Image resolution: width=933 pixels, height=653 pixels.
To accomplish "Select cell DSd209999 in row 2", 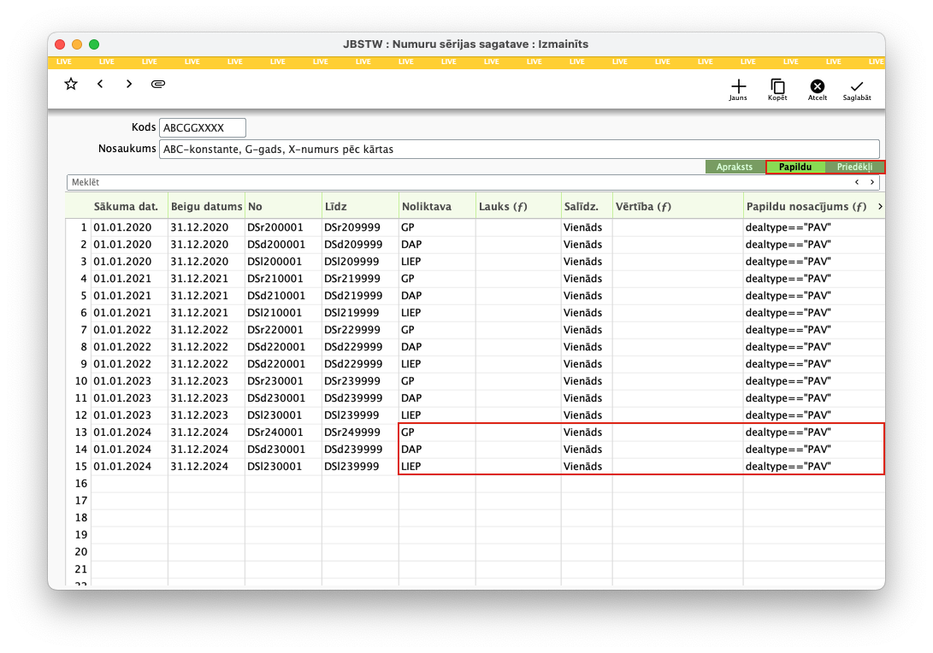I will click(360, 244).
